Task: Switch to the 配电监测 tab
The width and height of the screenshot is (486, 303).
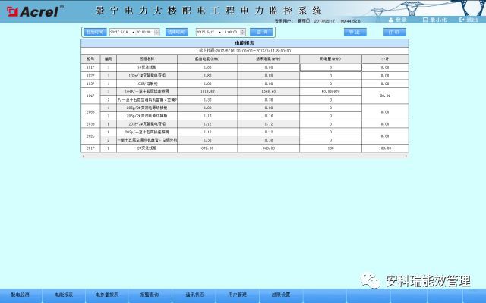Action: point(20,294)
